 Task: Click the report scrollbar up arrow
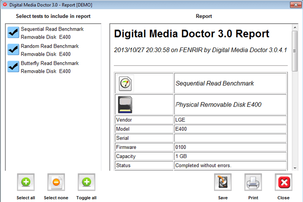[x=295, y=27]
